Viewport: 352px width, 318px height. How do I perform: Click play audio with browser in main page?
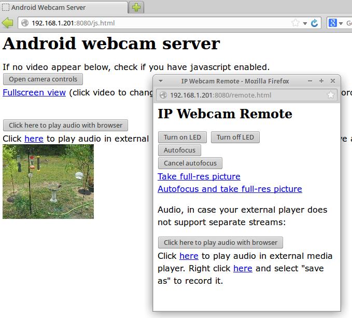tap(65, 126)
